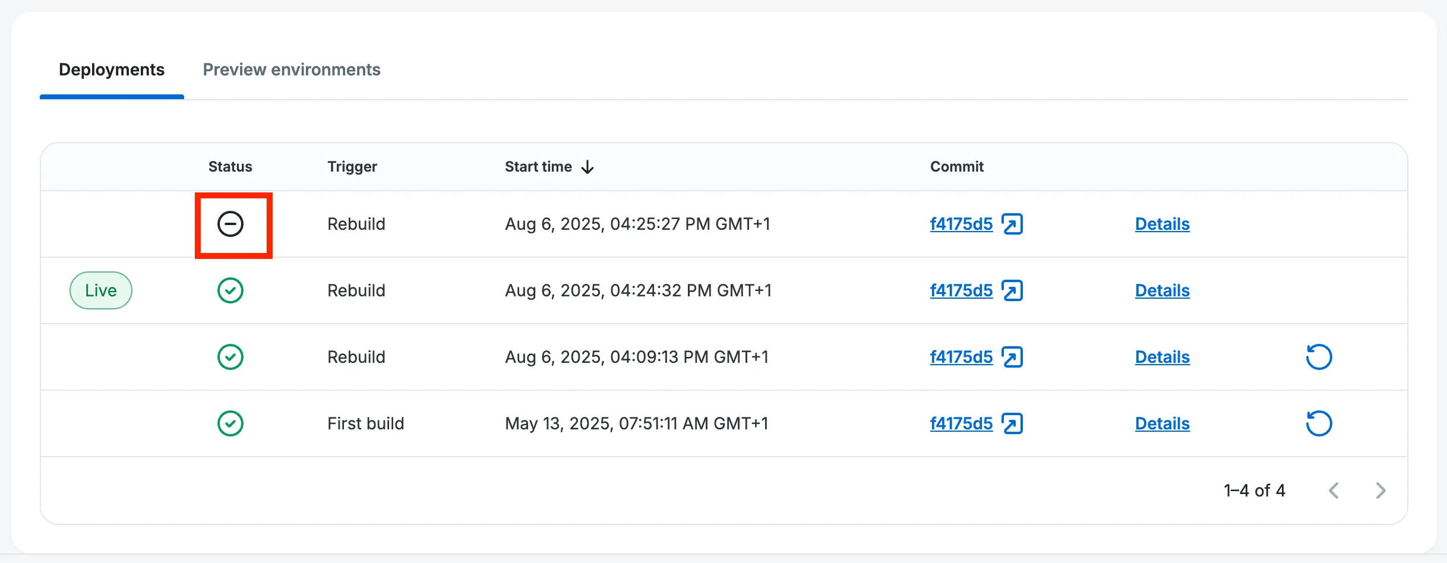Redeploy the 04:09:13 PM rebuild via rollback icon

tap(1319, 358)
